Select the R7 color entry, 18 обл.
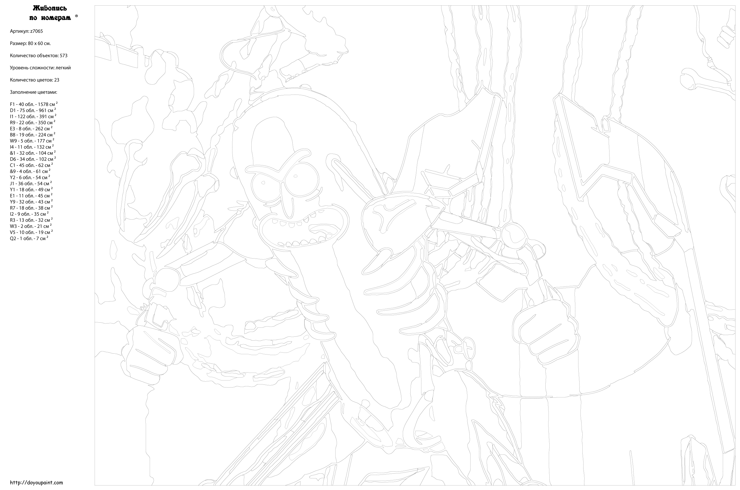Screen dimensions: 740x490 click(x=31, y=208)
